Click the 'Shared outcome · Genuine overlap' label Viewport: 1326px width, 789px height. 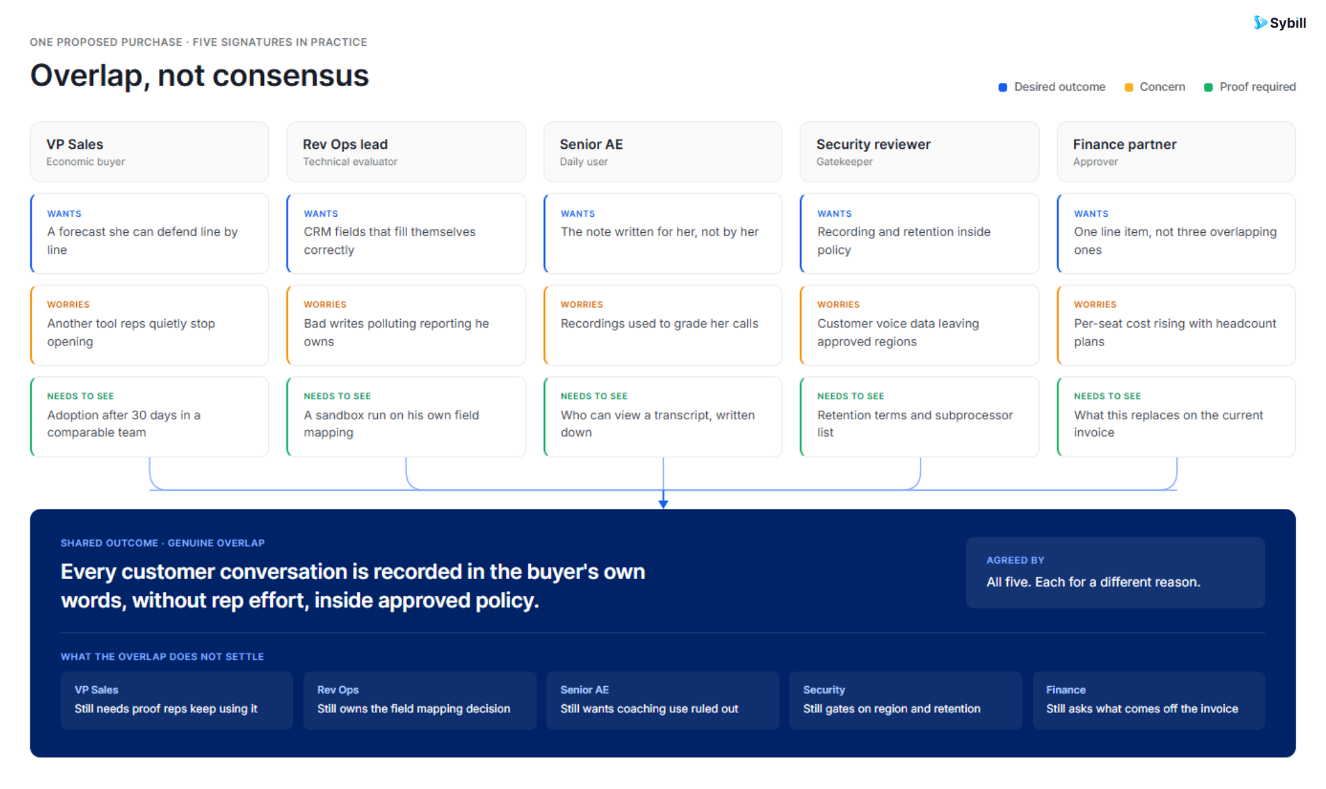162,543
